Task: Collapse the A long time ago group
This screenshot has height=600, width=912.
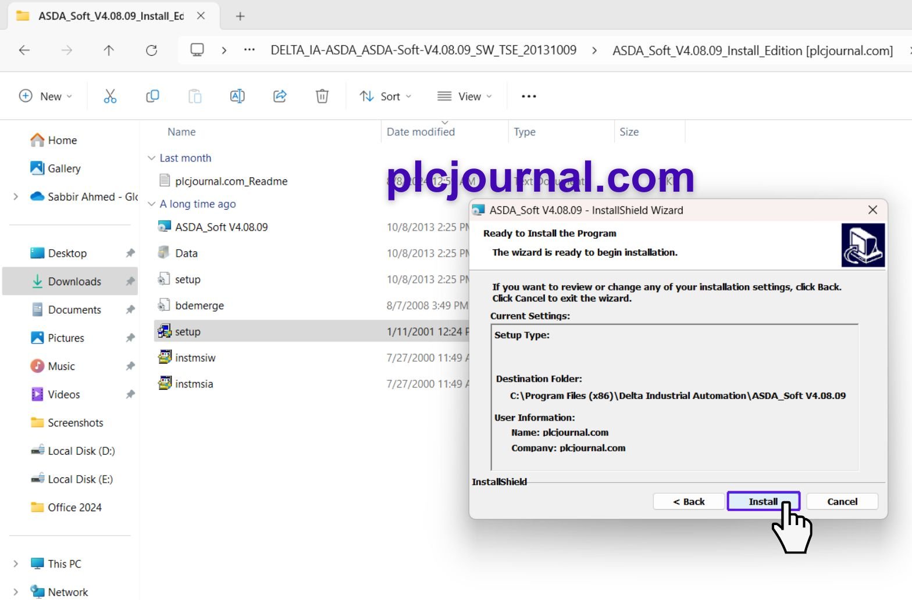Action: [152, 204]
